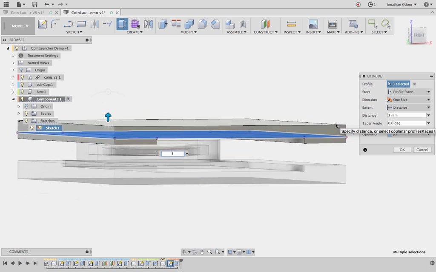The height and width of the screenshot is (272, 436).
Task: Open the MODEL workspace menu
Action: 20,26
